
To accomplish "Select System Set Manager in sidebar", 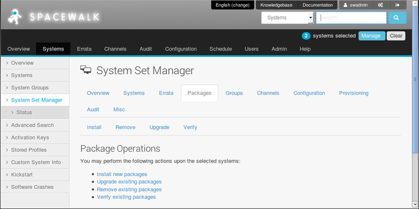I will 35,100.
